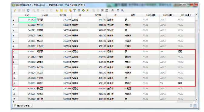The image size is (204, 112).
Task: Click the horizontal scrollbar right arrow
Action: tap(194, 102)
